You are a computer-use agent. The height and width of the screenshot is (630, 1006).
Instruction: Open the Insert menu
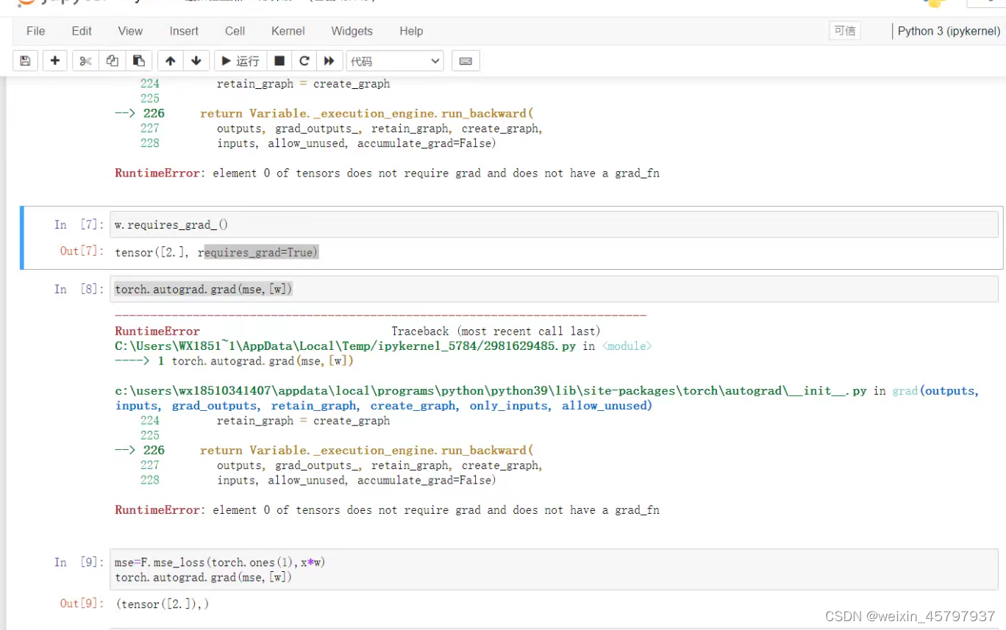pos(184,31)
